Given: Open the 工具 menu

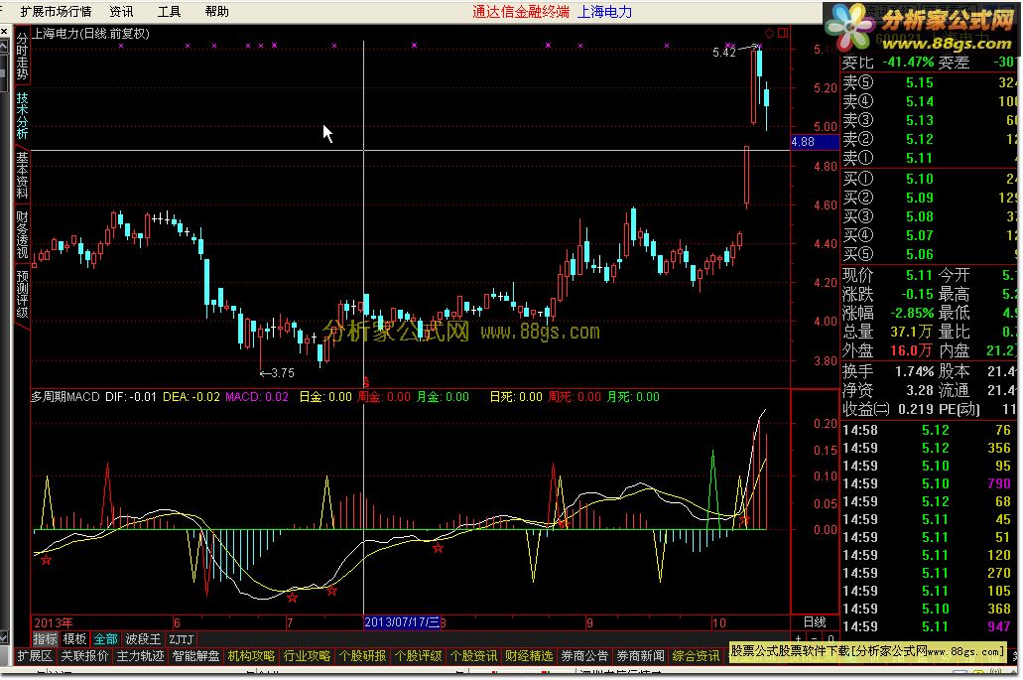Looking at the screenshot, I should [169, 11].
